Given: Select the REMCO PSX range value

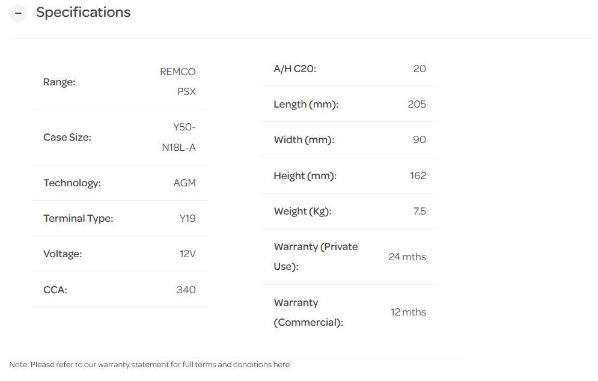Looking at the screenshot, I should pos(178,82).
